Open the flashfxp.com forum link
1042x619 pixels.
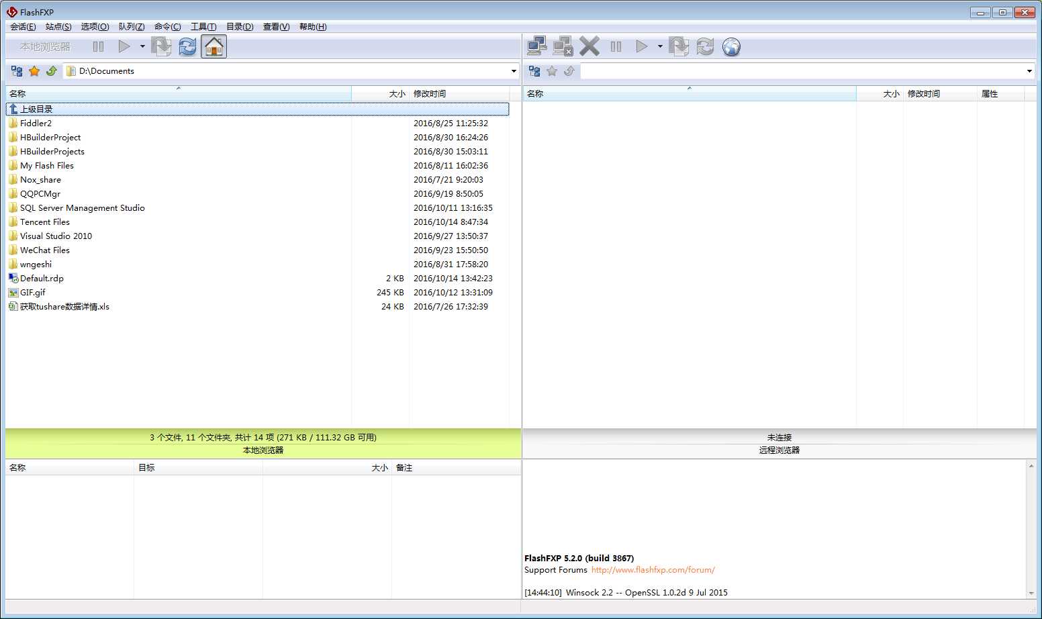(x=653, y=570)
